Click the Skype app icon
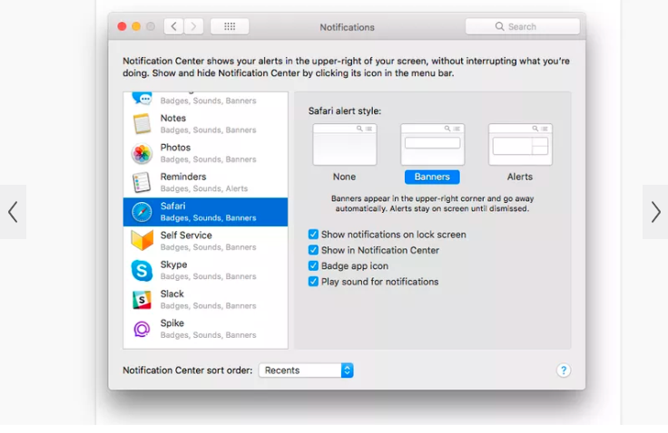Image resolution: width=668 pixels, height=433 pixels. 142,271
